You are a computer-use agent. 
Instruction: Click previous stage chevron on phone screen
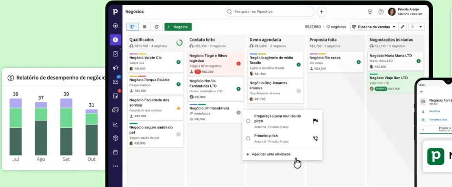[x=423, y=129]
